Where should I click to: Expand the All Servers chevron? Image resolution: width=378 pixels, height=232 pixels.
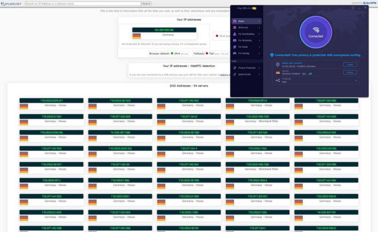coord(259,28)
